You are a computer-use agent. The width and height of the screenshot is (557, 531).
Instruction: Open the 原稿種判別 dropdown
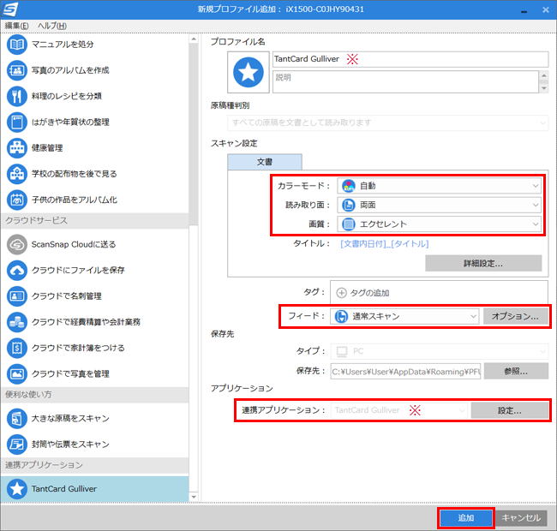click(388, 122)
